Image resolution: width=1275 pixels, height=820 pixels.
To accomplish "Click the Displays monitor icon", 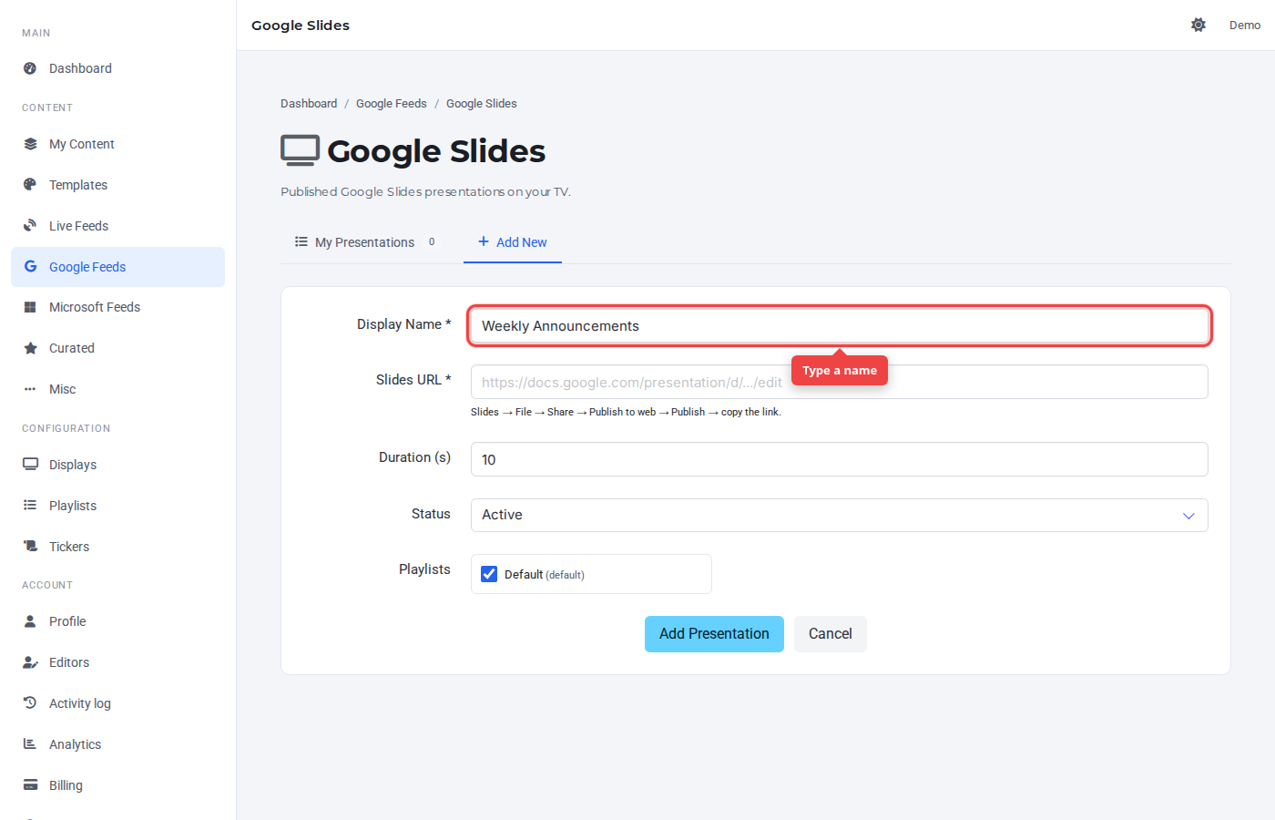I will coord(30,465).
